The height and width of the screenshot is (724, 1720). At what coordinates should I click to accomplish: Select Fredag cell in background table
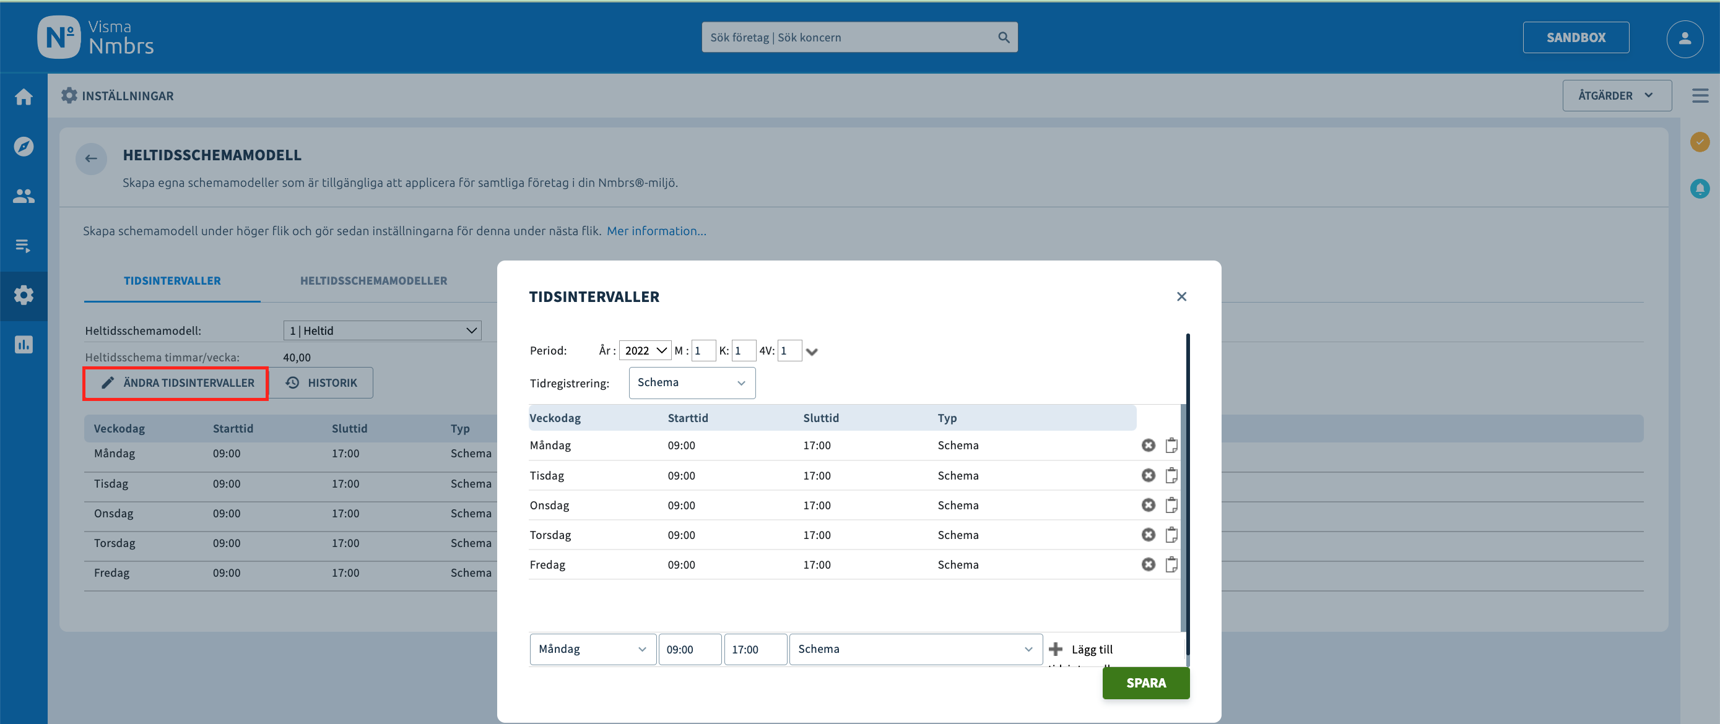[x=111, y=572]
